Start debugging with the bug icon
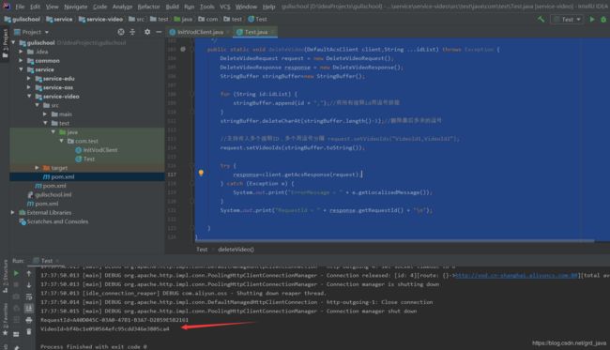The image size is (610, 350). pos(603,19)
